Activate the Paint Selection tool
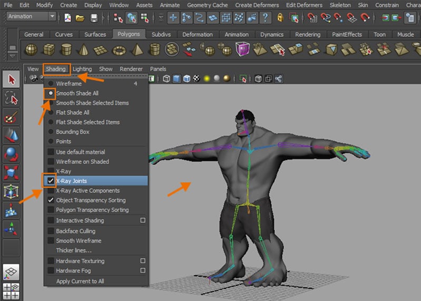This screenshot has width=421, height=301. click(11, 116)
